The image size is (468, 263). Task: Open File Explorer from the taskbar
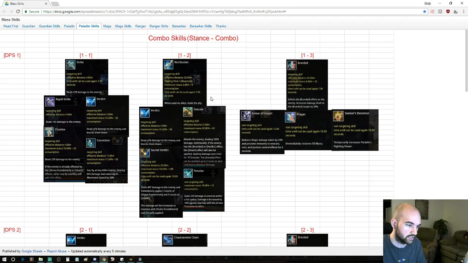point(41,260)
